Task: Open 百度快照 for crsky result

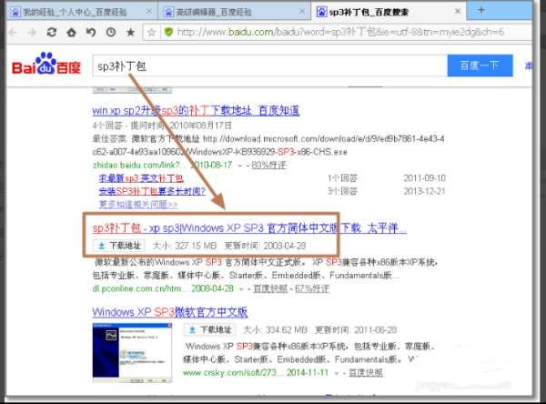Action: pos(366,373)
